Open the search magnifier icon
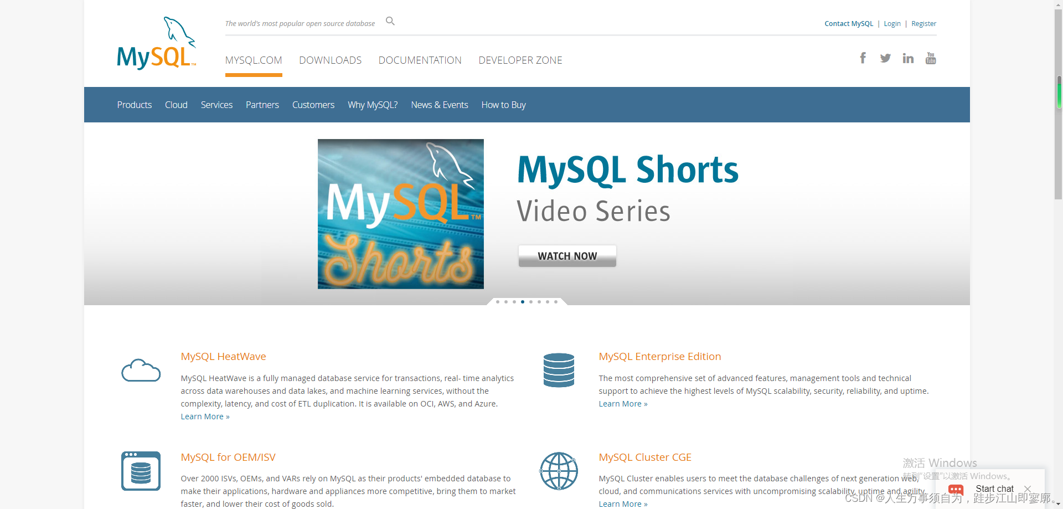 tap(390, 21)
